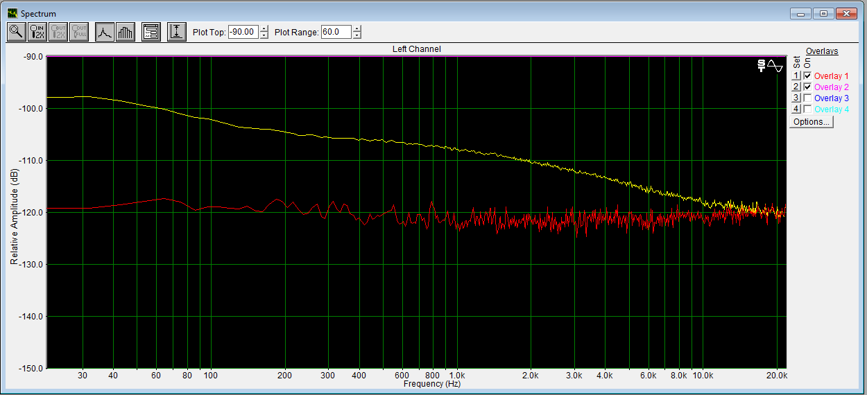The image size is (867, 395).
Task: Click the ST indicator icon in plot
Action: click(x=762, y=66)
